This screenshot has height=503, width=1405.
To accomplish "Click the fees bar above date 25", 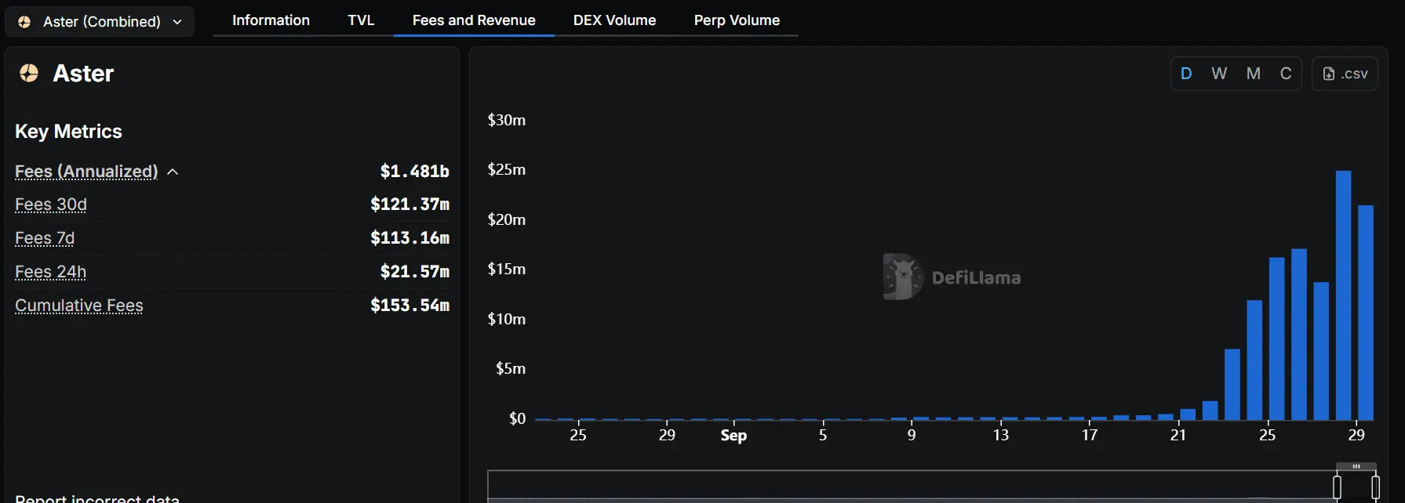I will [x=1276, y=338].
